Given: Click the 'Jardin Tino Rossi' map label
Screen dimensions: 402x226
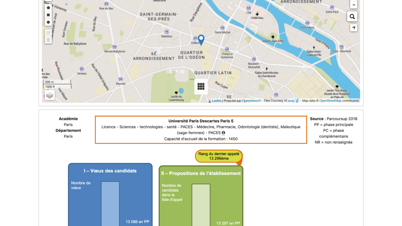Looking at the screenshot, I should 337,94.
